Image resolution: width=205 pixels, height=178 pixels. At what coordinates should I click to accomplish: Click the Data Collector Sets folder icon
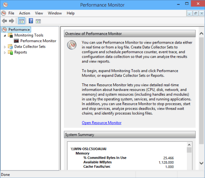[10, 46]
